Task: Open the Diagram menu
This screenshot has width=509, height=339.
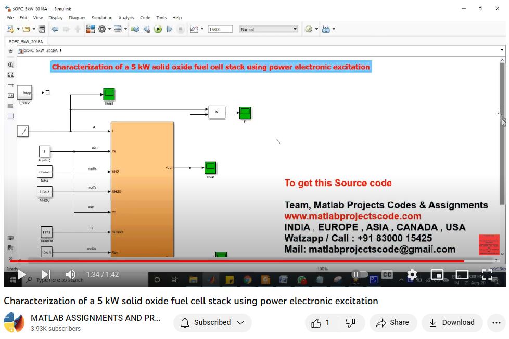Action: click(77, 18)
